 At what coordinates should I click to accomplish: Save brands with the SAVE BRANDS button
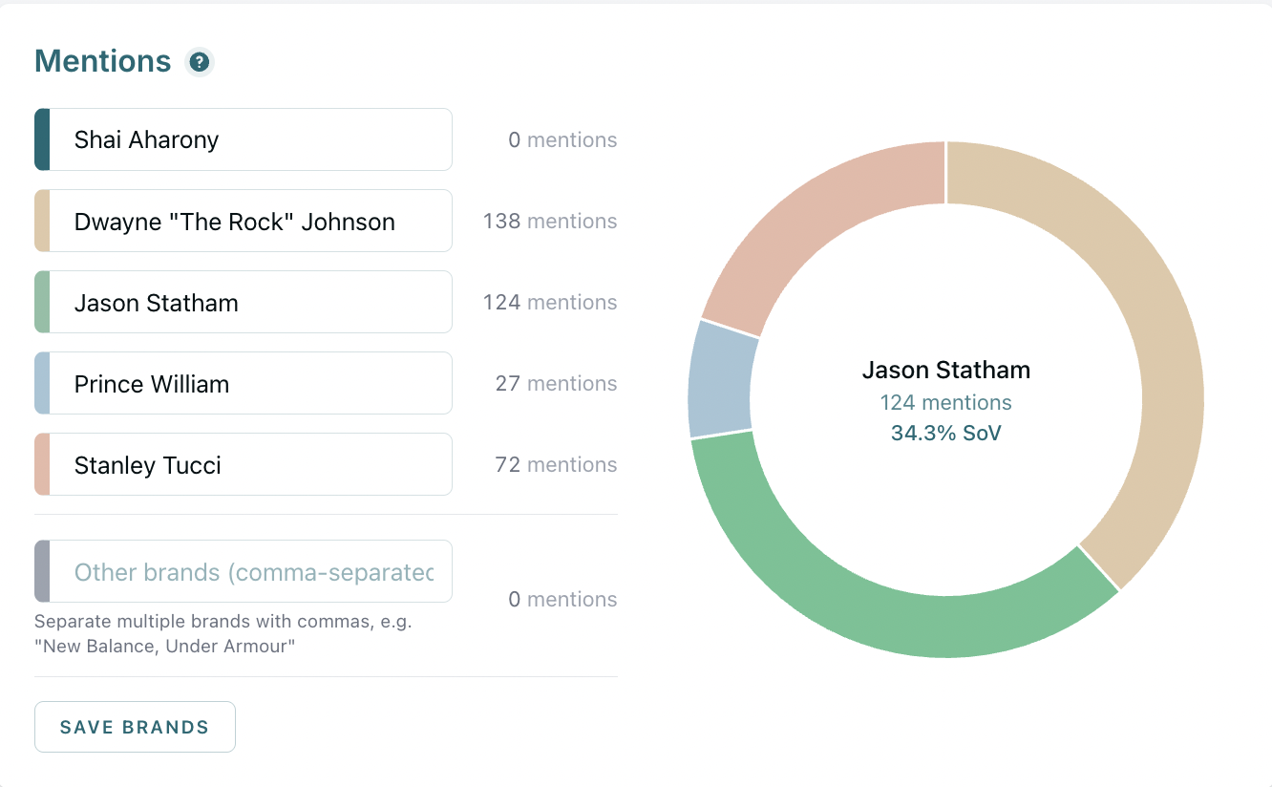(135, 727)
